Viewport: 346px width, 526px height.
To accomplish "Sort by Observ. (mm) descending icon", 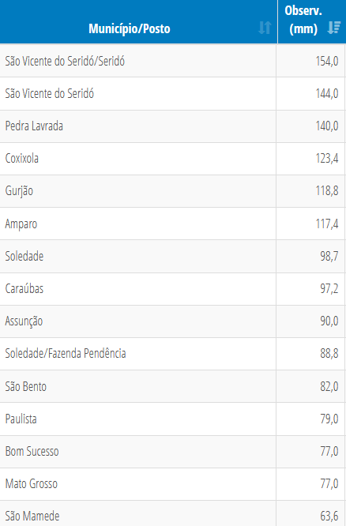I will click(334, 28).
